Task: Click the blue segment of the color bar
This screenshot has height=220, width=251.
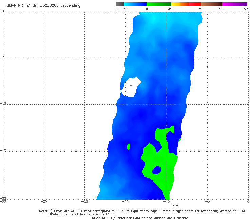Action: click(x=135, y=4)
